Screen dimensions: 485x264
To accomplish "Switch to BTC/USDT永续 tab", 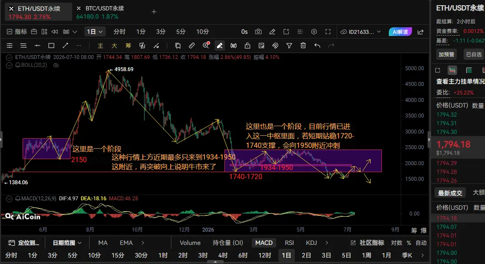I will tap(100, 12).
